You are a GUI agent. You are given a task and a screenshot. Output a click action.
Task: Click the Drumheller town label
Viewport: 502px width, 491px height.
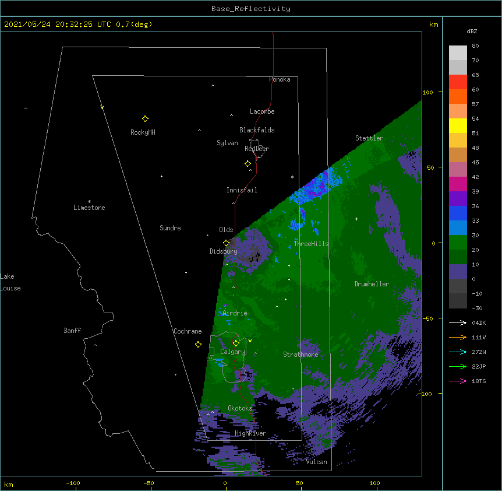pyautogui.click(x=372, y=284)
